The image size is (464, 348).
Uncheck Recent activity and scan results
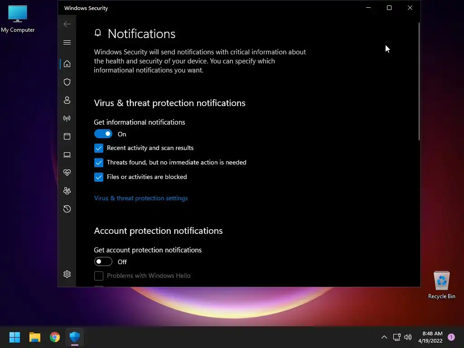point(98,148)
